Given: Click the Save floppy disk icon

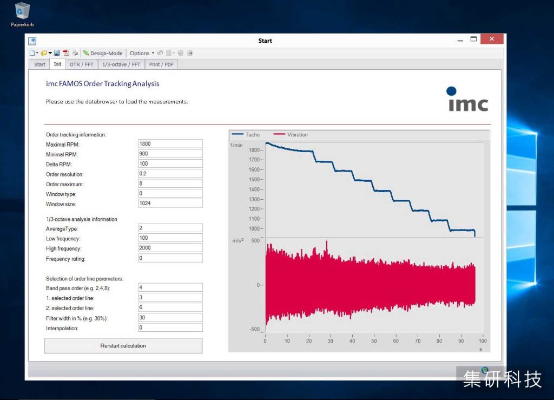Looking at the screenshot, I should click(x=57, y=53).
